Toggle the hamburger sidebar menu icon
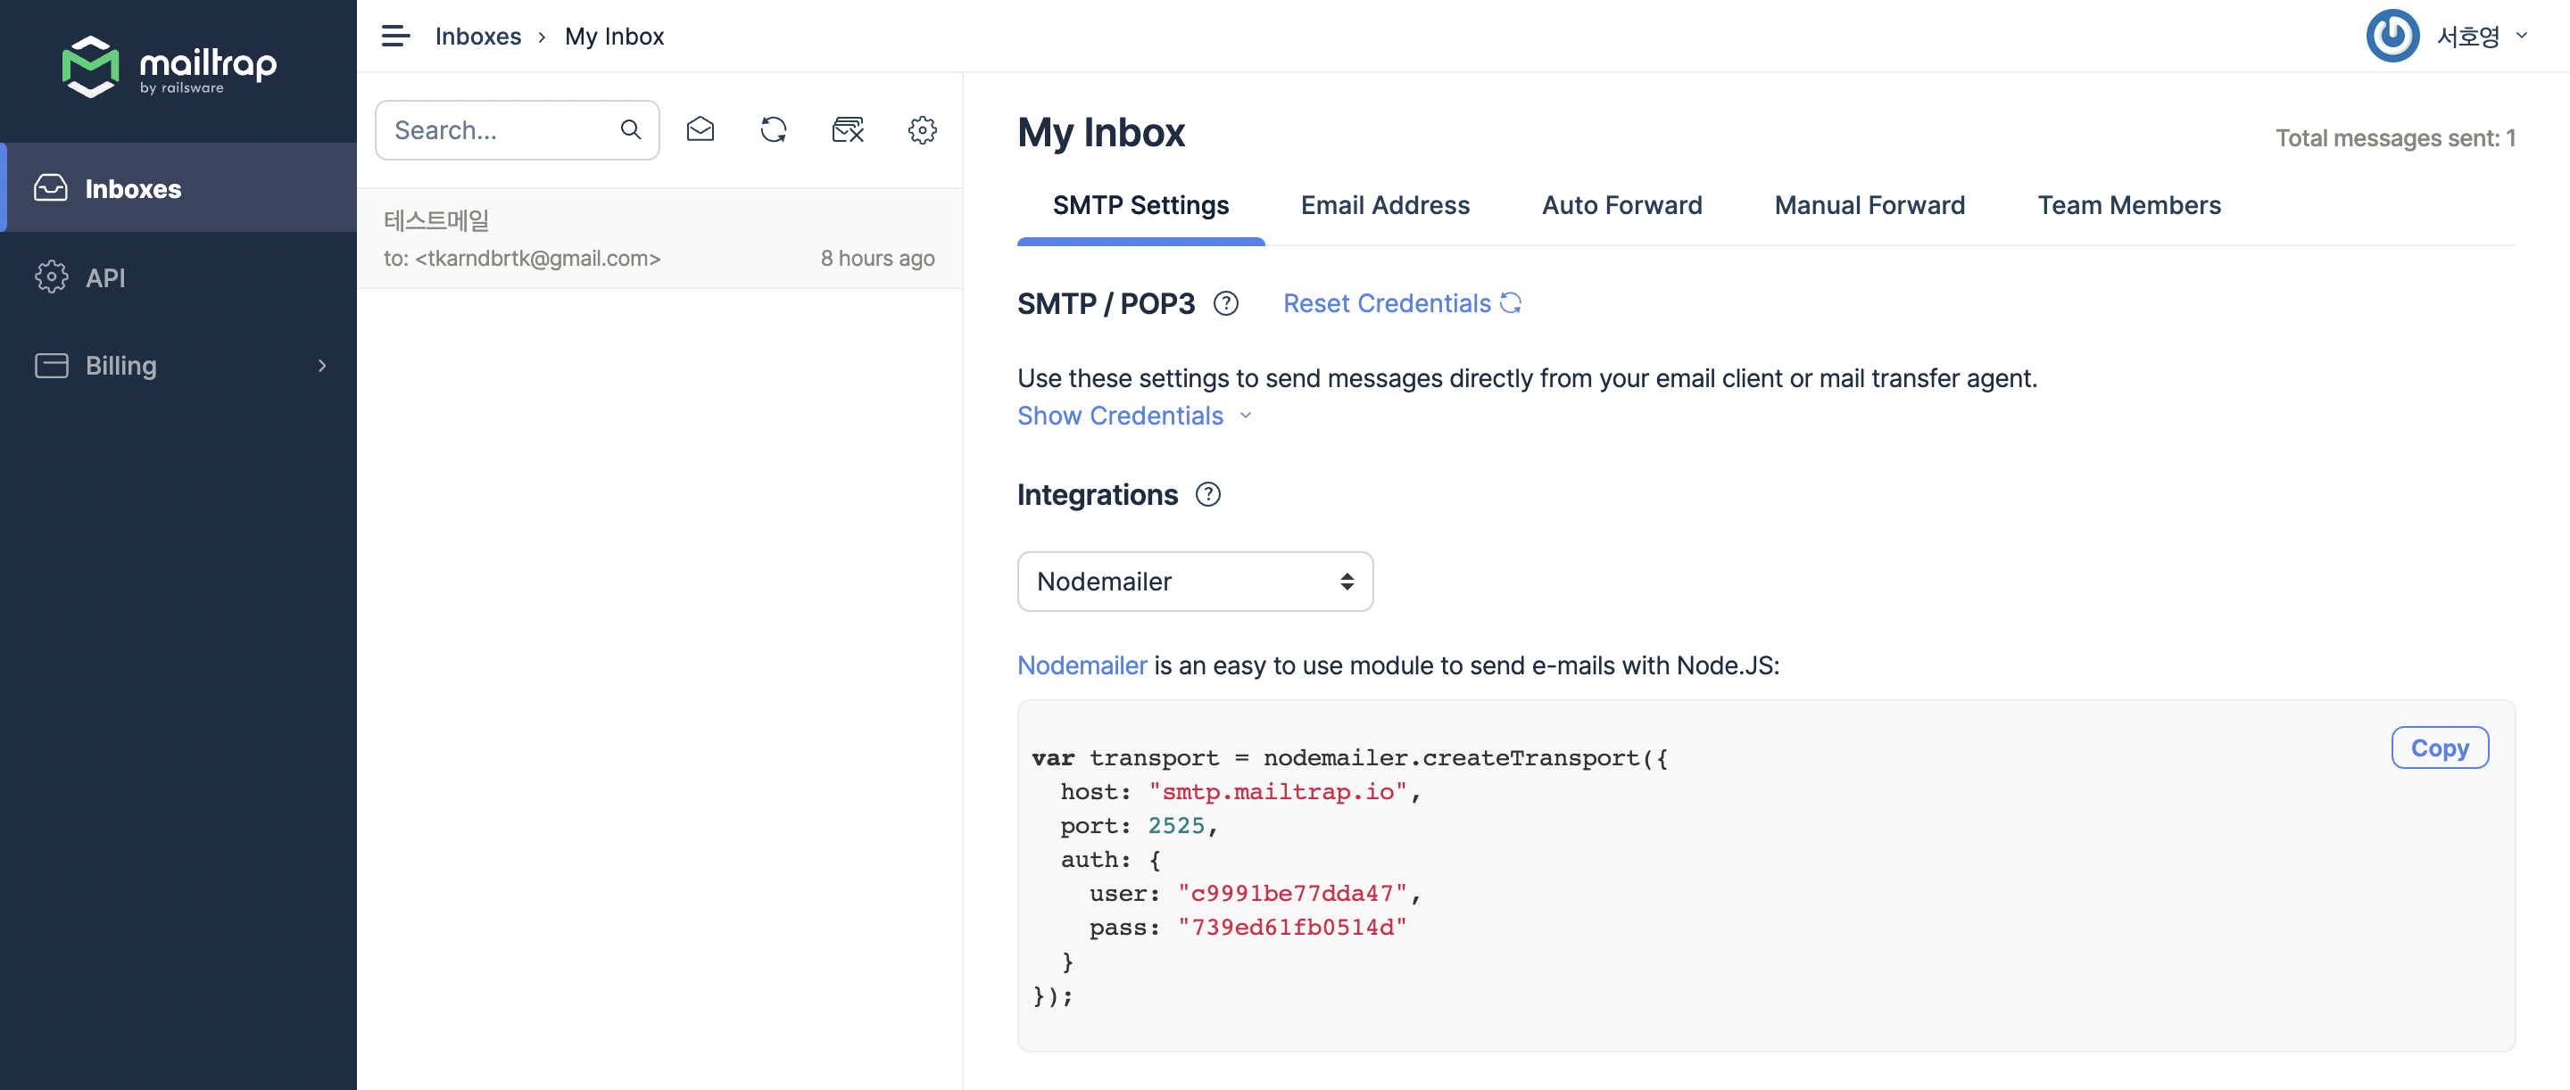The width and height of the screenshot is (2570, 1090). pos(395,36)
